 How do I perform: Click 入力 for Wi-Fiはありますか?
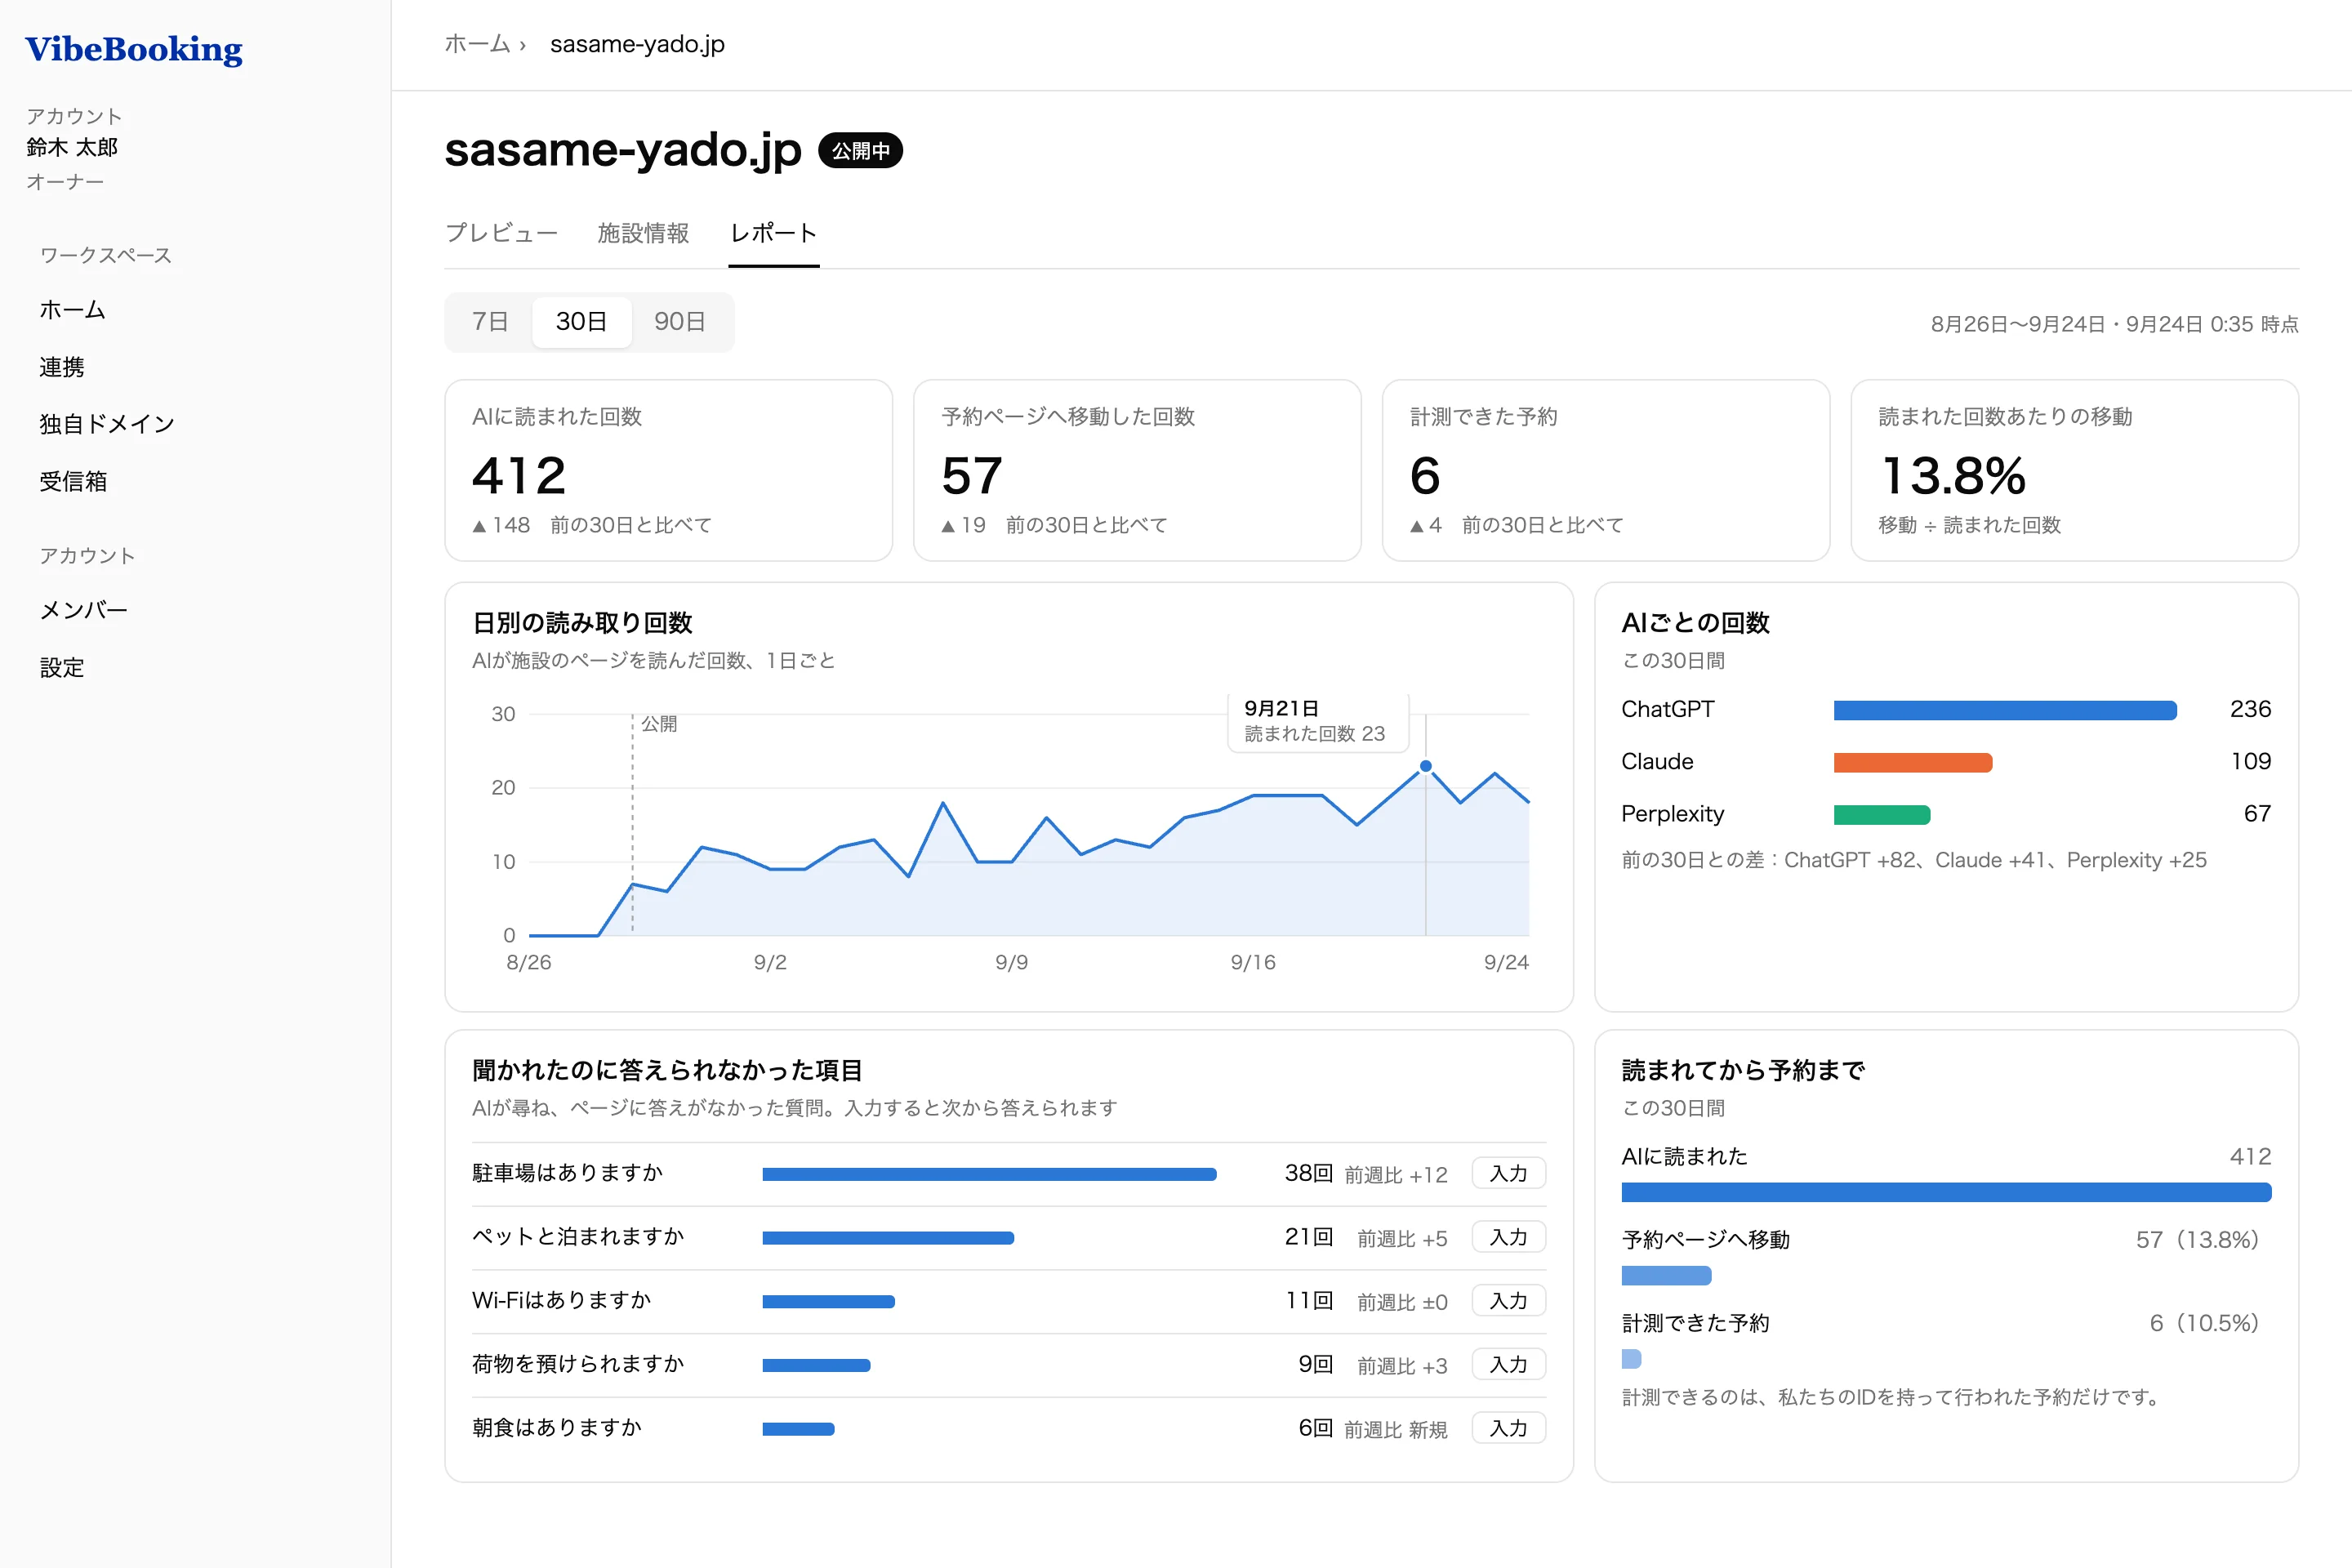1509,1301
